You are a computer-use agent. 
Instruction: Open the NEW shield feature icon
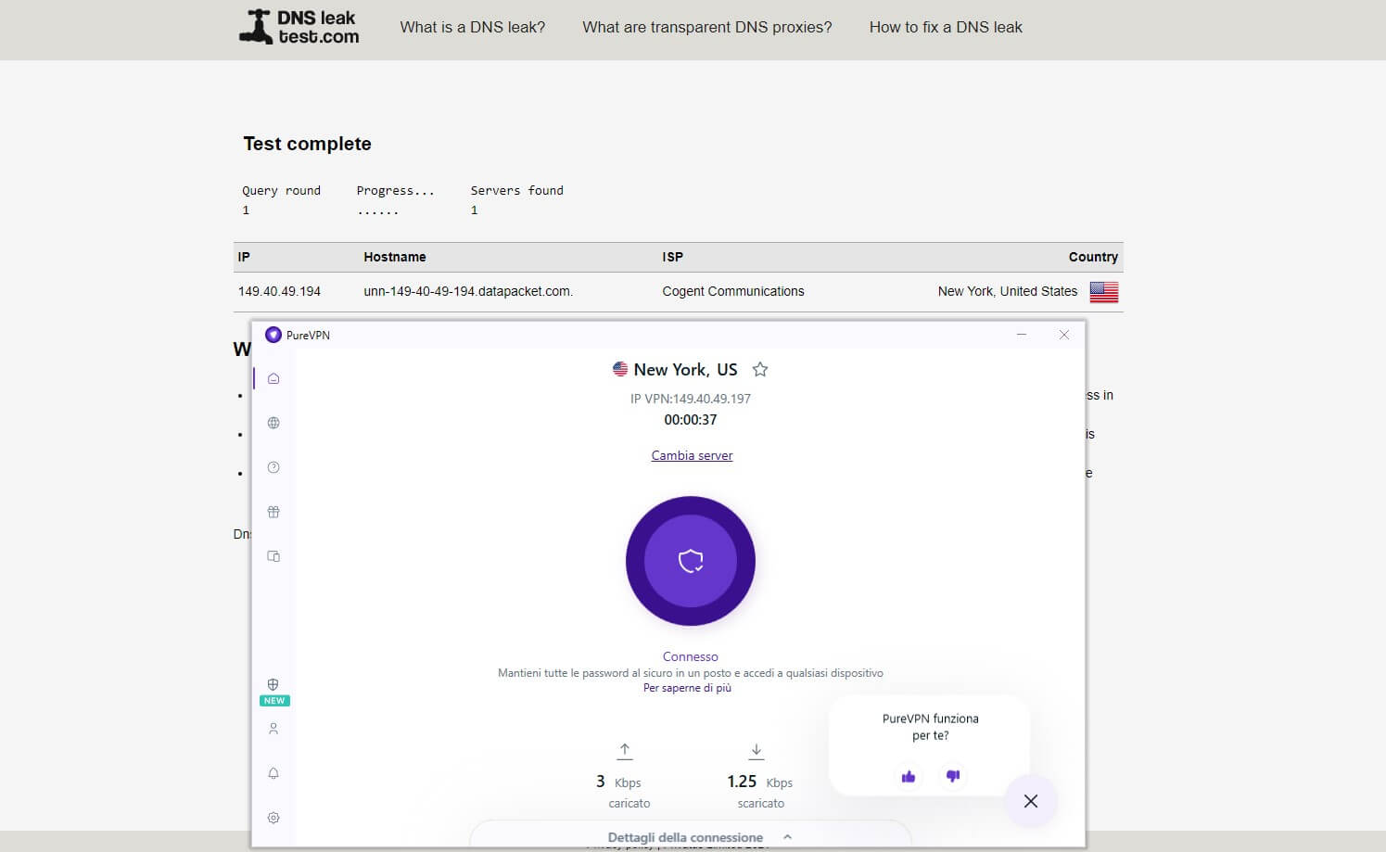[273, 685]
